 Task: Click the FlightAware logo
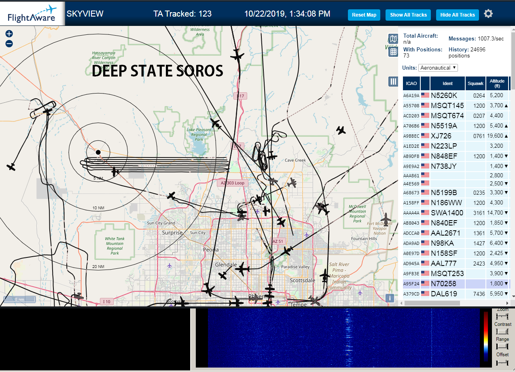coord(32,14)
